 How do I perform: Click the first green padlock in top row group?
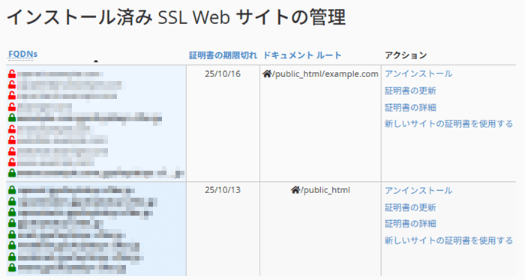click(x=12, y=118)
